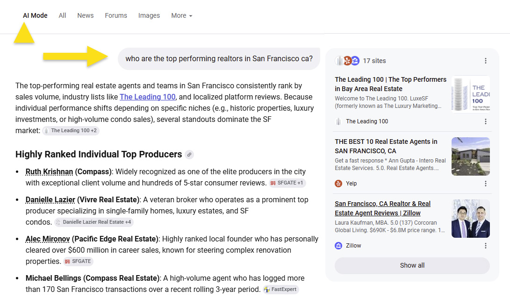Open options menu beside 17 sites
This screenshot has height=305, width=510.
(486, 61)
